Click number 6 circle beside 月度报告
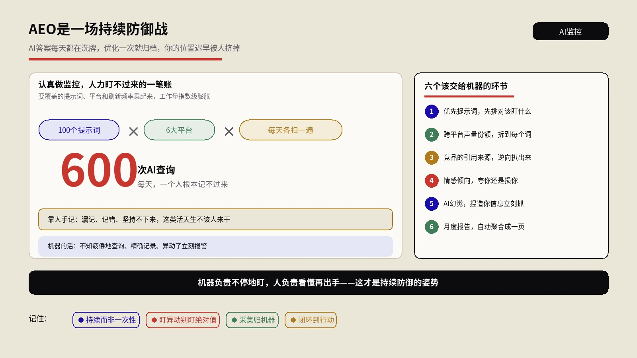 [432, 227]
